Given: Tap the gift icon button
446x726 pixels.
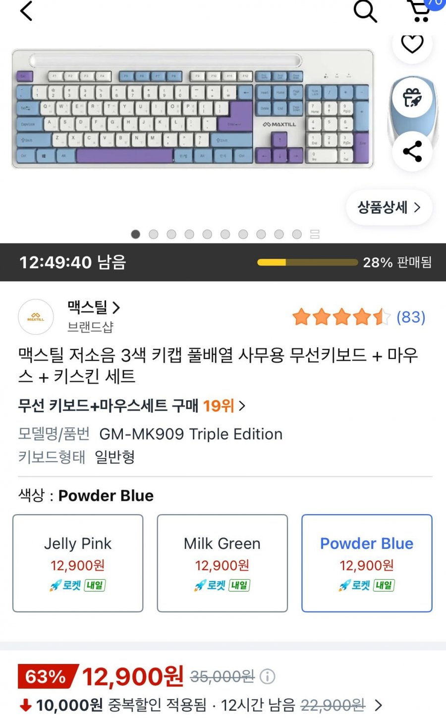Looking at the screenshot, I should click(412, 98).
